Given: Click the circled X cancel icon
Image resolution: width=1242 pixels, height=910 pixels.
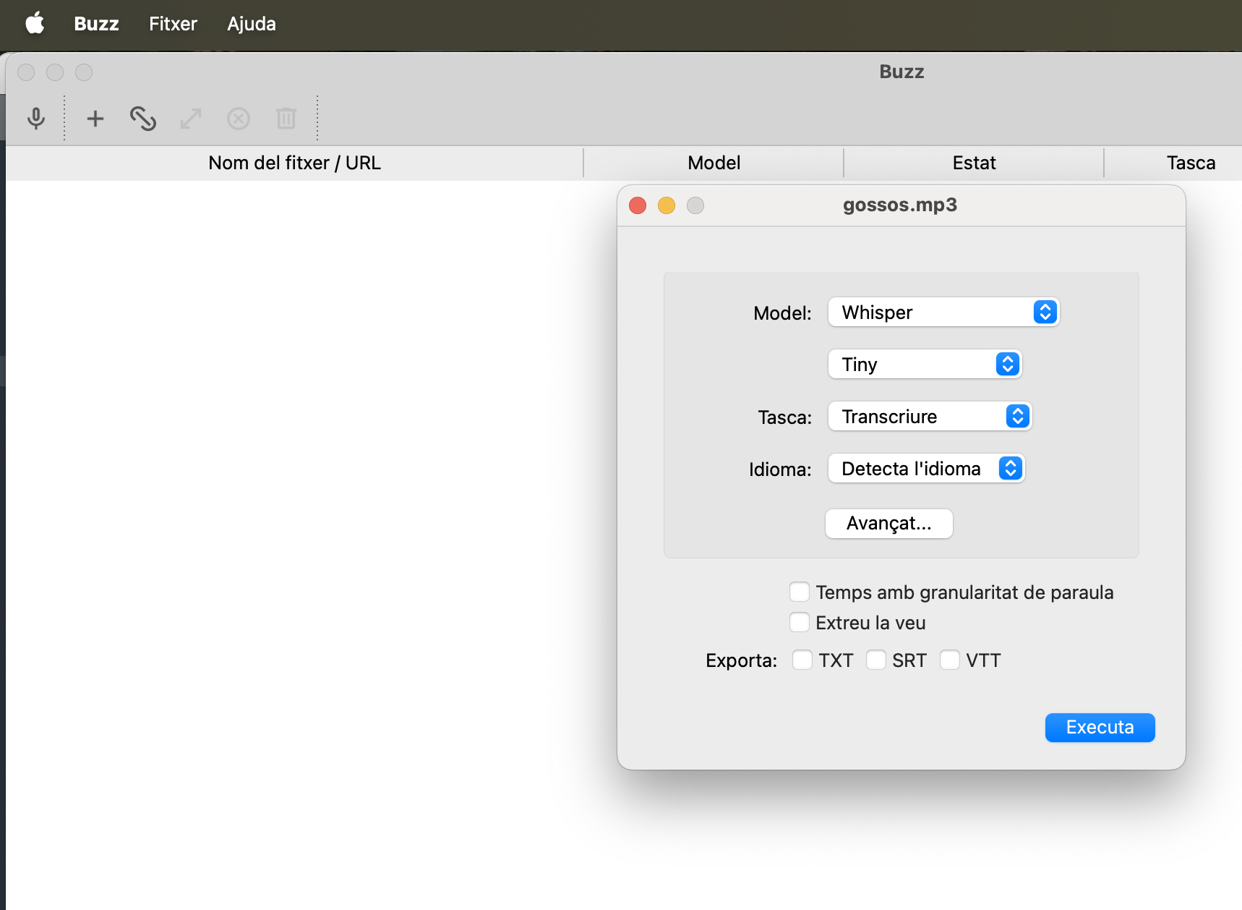Looking at the screenshot, I should coord(239,118).
